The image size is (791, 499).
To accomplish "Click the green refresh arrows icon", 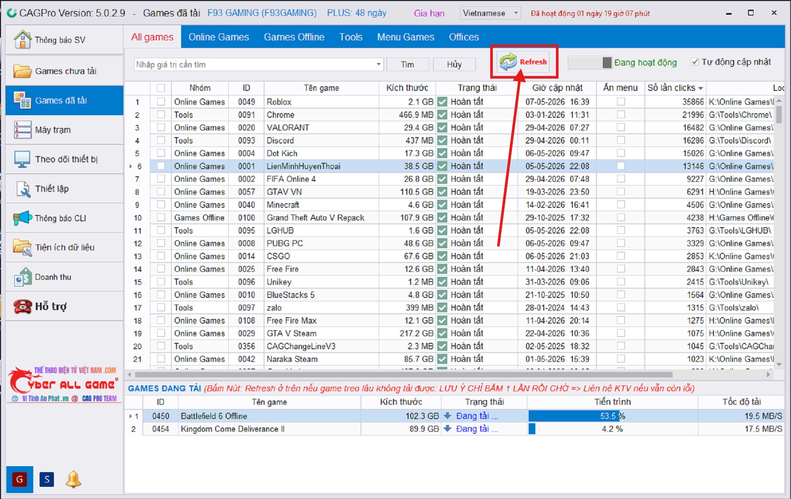I will 508,62.
